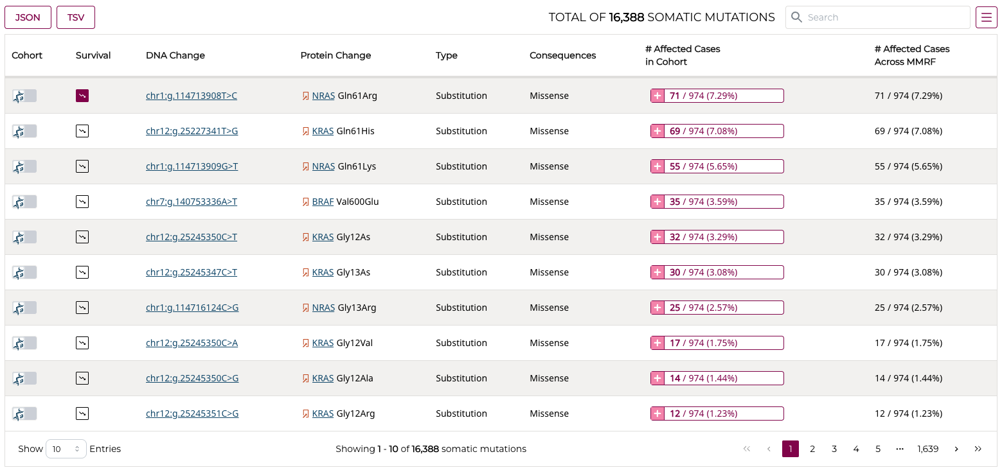Toggle the cohort switch in NRAS Gln61Lys row
The height and width of the screenshot is (470, 1002).
(24, 166)
